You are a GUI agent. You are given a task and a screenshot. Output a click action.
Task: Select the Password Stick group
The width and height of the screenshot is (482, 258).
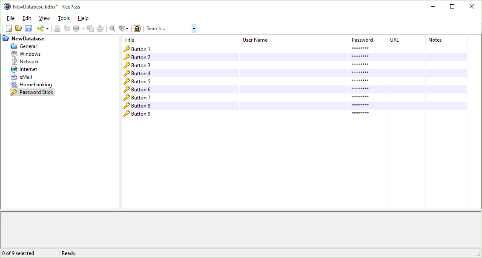coord(36,92)
